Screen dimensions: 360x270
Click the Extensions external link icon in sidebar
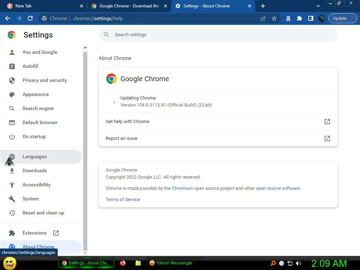[56, 233]
